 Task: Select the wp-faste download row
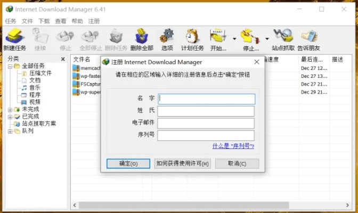coord(86,76)
